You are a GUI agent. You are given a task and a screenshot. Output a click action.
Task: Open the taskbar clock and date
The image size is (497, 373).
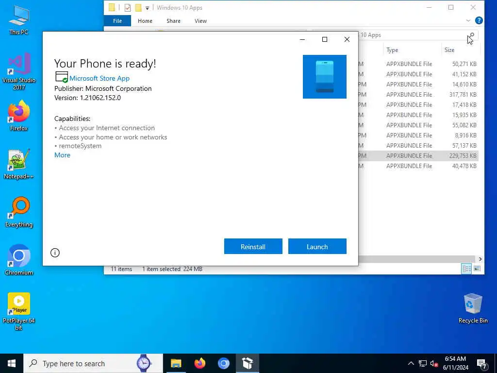[455, 363]
